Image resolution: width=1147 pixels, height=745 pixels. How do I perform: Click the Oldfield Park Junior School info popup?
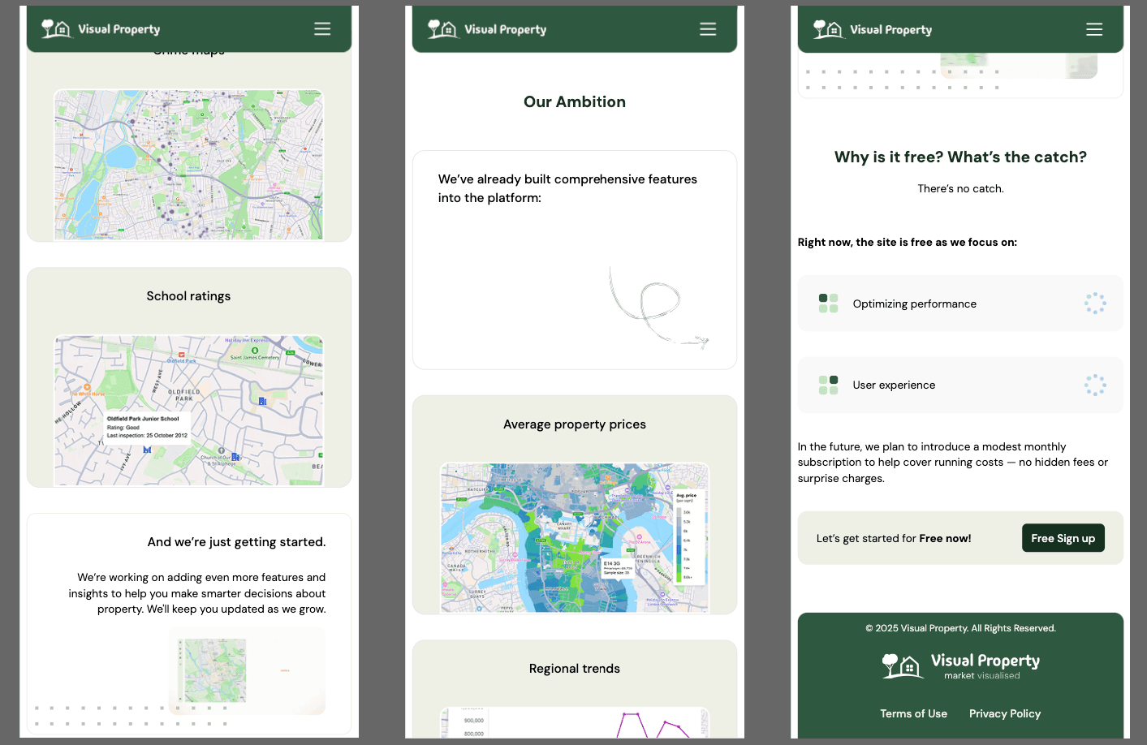tap(147, 427)
